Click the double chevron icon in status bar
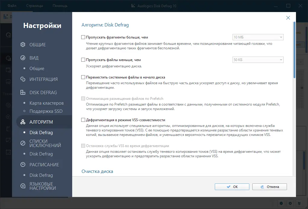Screen dimensions: 308x209 [299, 203]
